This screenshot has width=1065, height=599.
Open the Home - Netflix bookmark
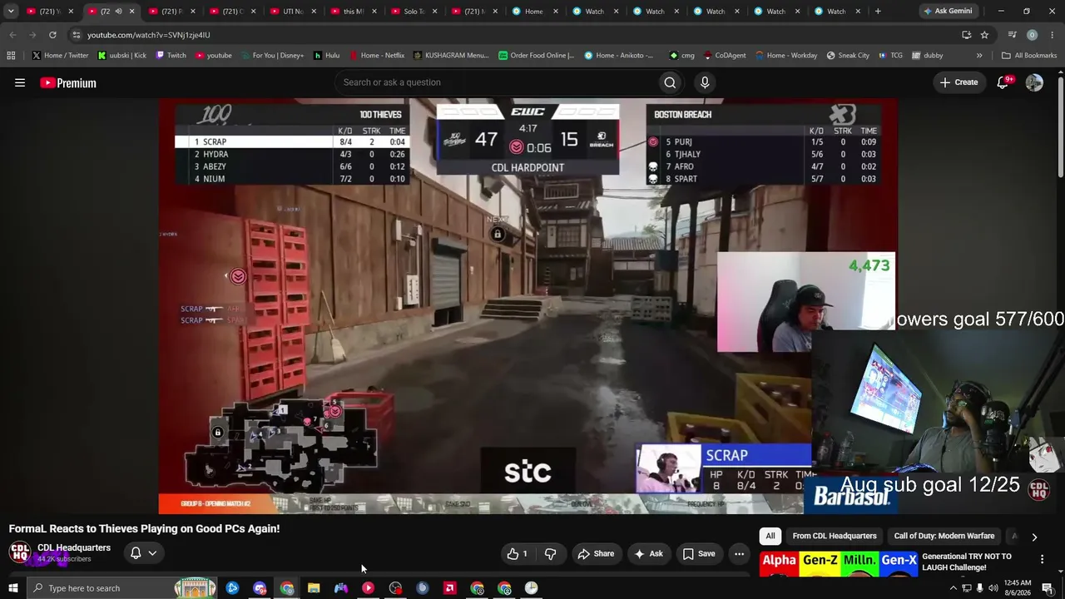point(376,56)
